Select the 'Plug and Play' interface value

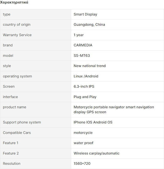85,97
